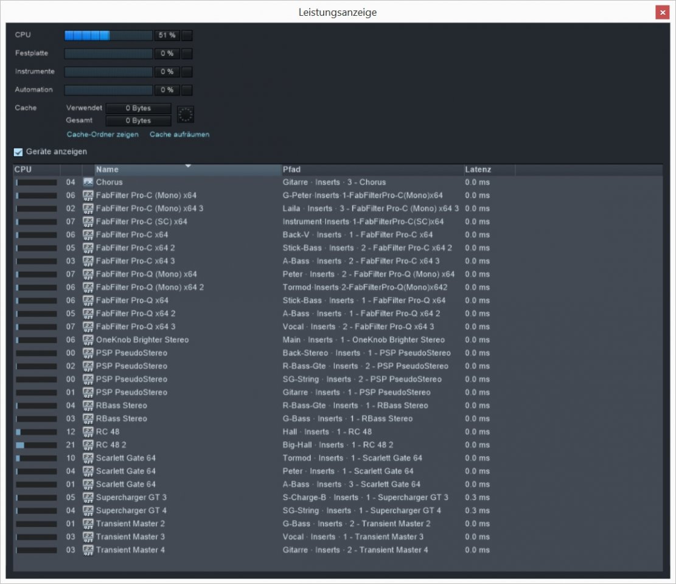Click the CPU mini bar of the RC 48 2 row
Screen dimensions: 676x584
click(37, 445)
